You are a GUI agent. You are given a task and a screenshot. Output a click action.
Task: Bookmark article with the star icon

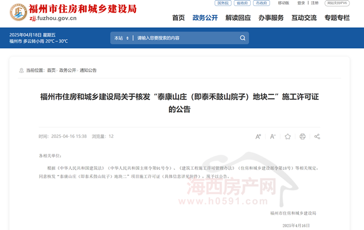288,136
